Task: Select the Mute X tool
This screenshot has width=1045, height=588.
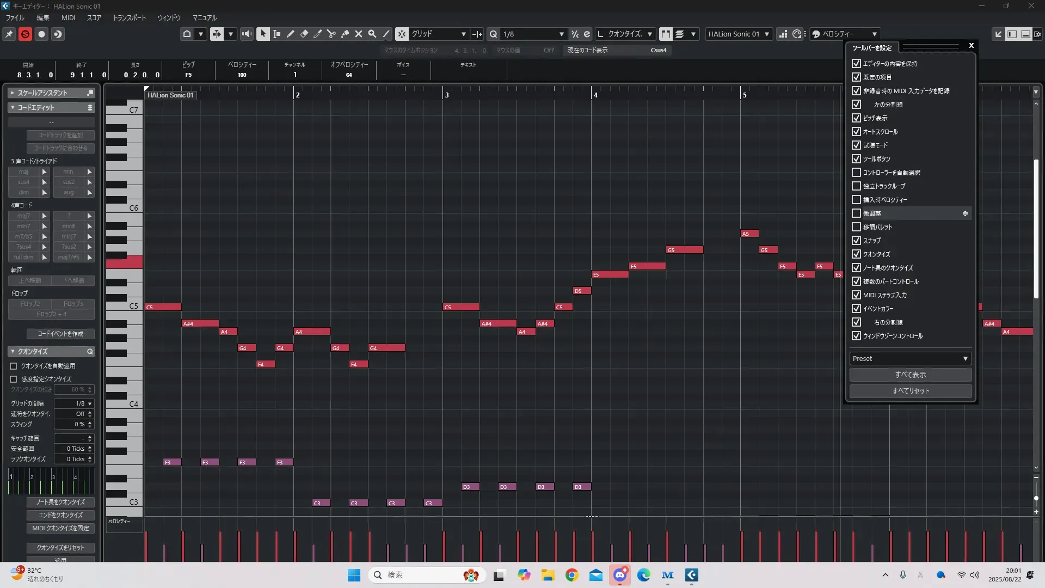Action: point(359,34)
